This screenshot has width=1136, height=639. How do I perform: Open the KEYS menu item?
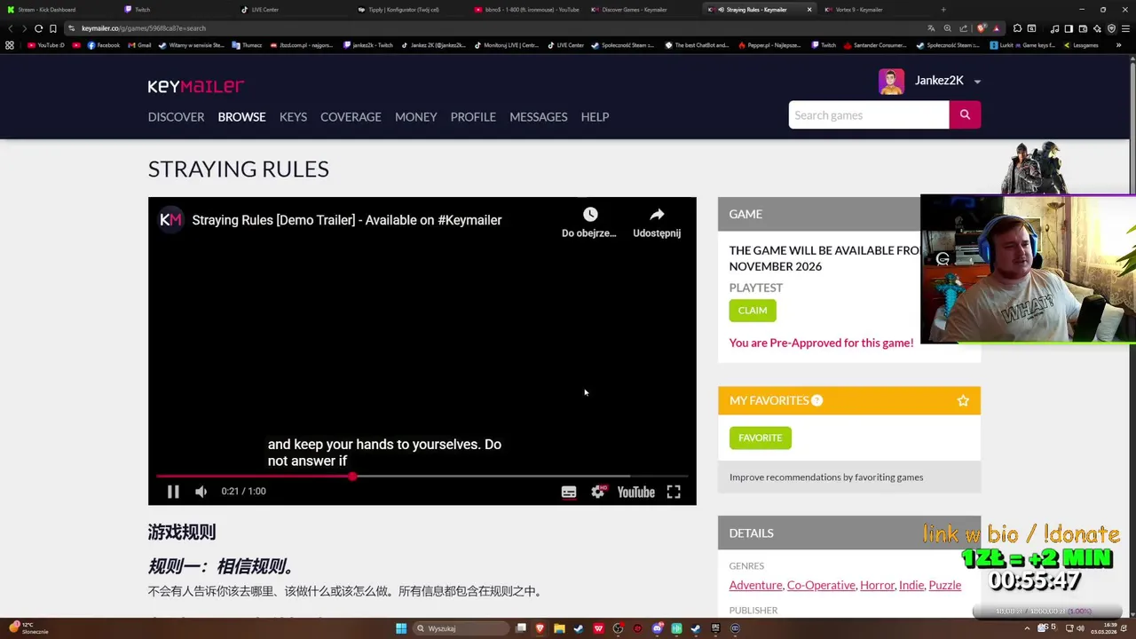pyautogui.click(x=293, y=117)
